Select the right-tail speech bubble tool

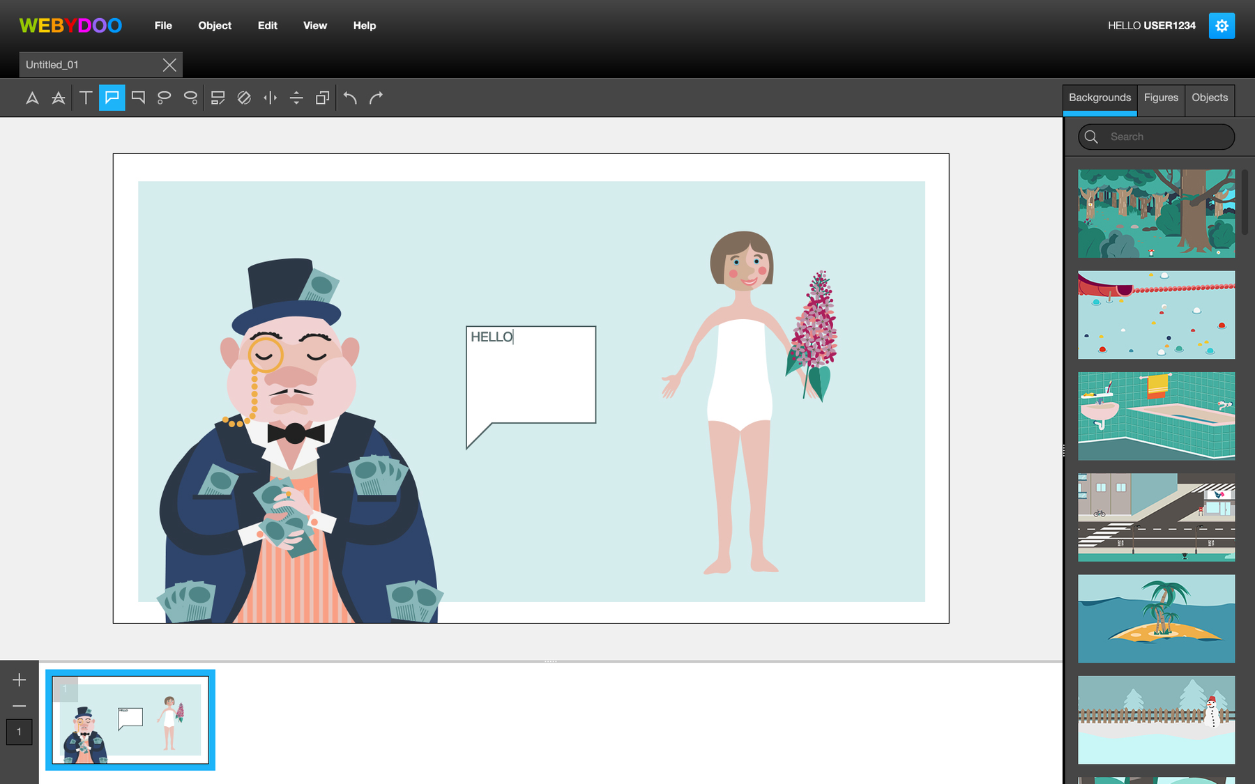click(138, 98)
